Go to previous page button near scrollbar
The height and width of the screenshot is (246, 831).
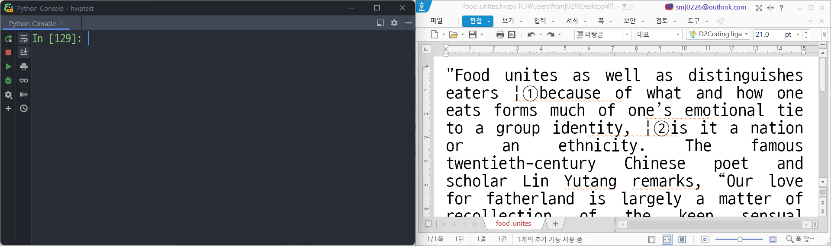[x=823, y=202]
